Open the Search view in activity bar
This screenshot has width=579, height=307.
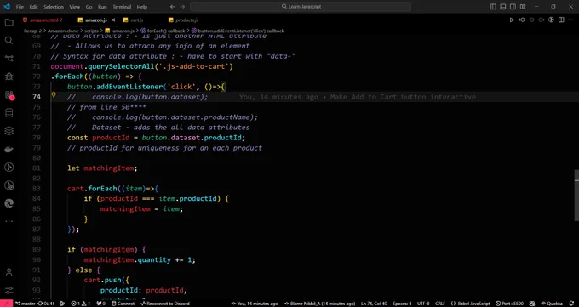click(x=9, y=40)
